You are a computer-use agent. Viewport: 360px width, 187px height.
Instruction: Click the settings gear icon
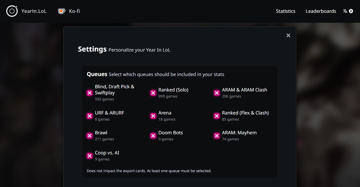351,11
